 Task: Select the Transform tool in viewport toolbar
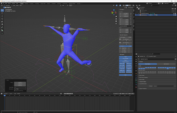coord(2,24)
